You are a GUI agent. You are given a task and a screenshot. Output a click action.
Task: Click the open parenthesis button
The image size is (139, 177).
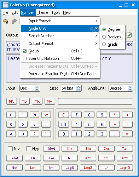coord(34,134)
